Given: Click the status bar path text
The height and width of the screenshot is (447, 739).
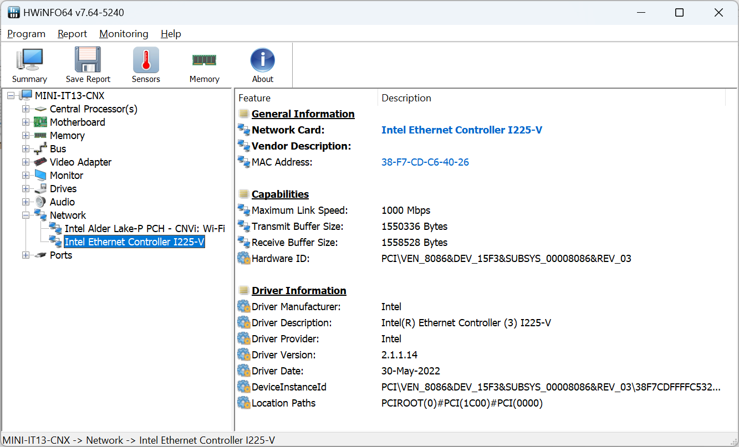Looking at the screenshot, I should point(139,440).
